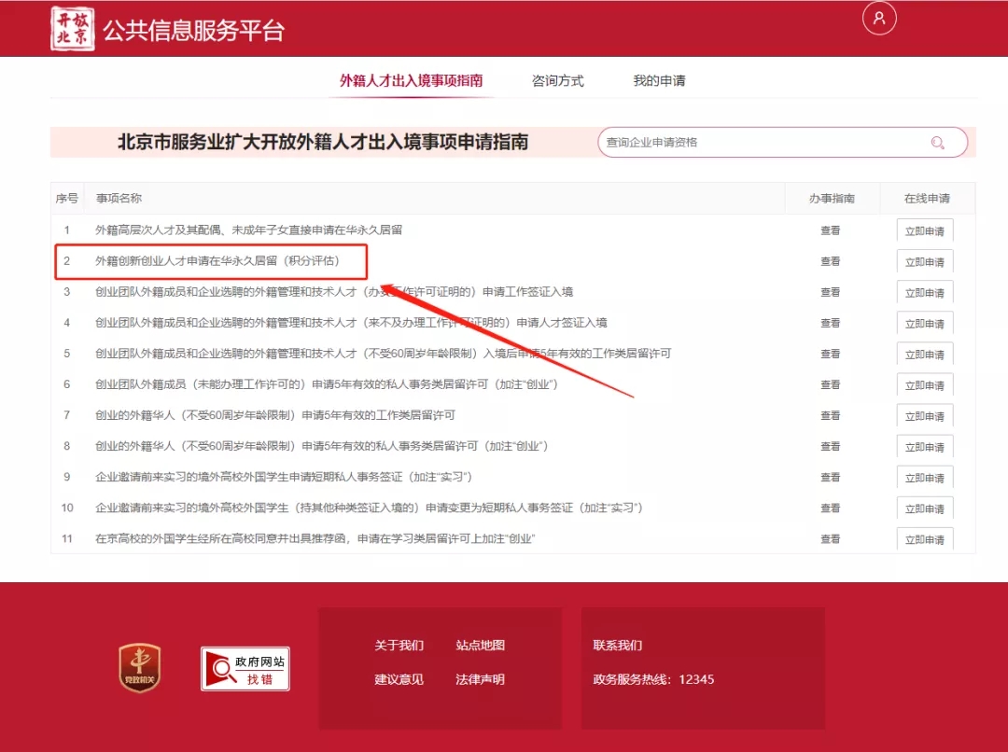Open the 建议意见 page

[399, 679]
